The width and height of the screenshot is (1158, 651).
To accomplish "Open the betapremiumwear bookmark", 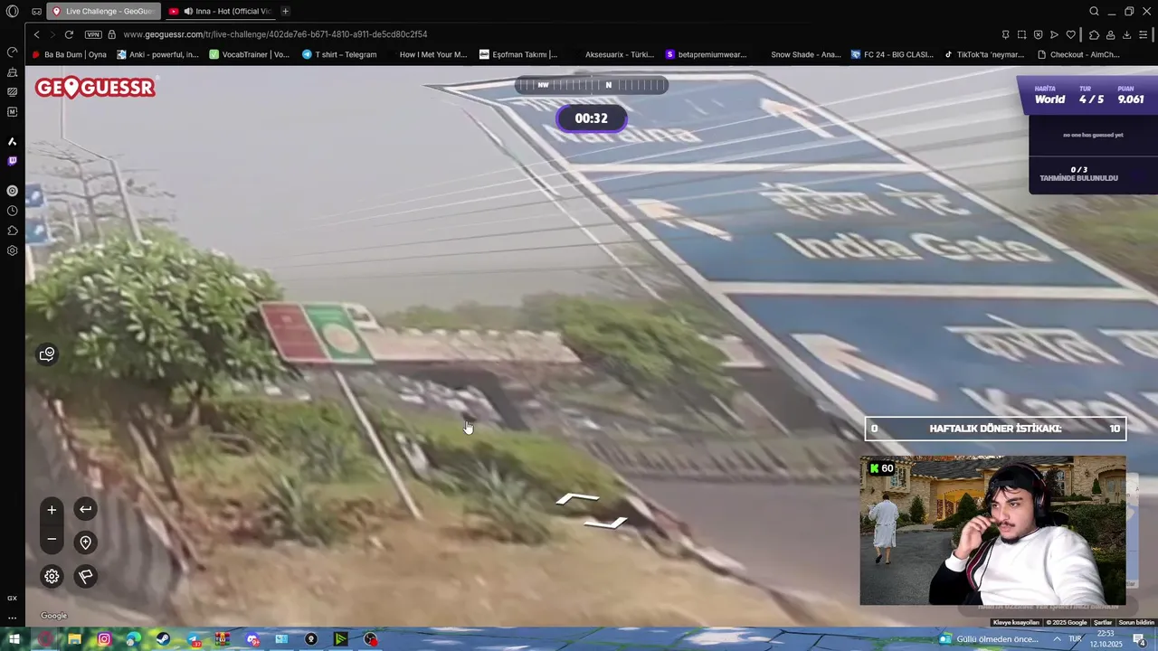I will (707, 54).
